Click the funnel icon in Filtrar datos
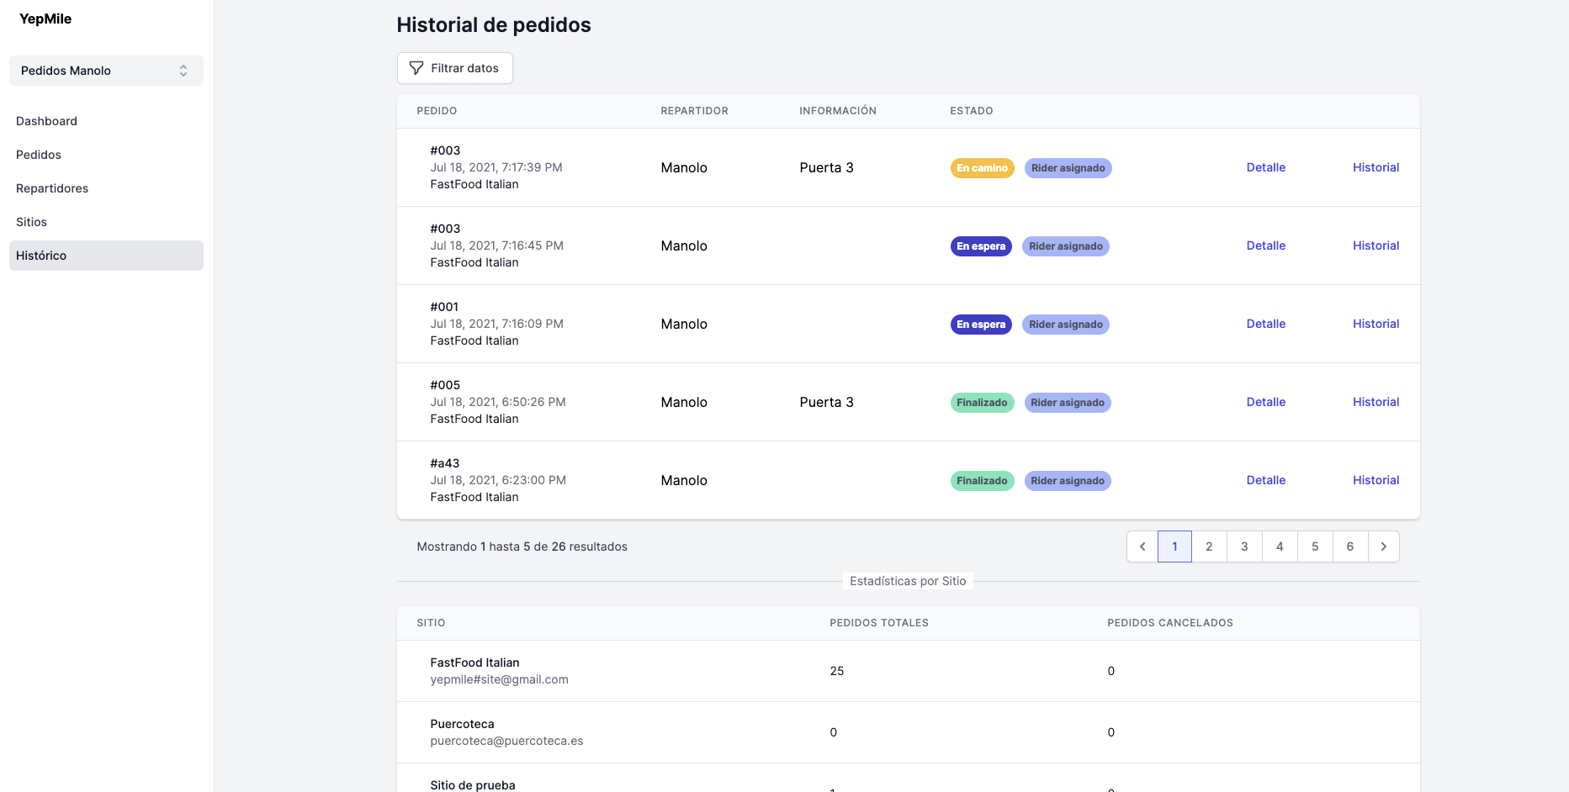 pos(416,68)
